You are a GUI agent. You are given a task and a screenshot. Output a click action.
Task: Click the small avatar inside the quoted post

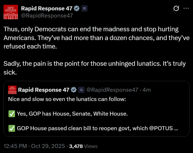coord(12,90)
